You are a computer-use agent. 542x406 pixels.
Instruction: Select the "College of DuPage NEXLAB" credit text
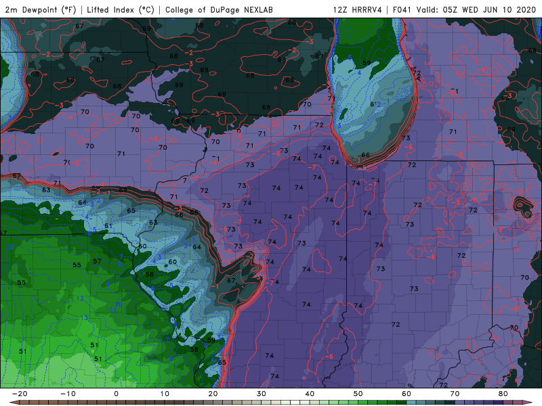coord(219,9)
